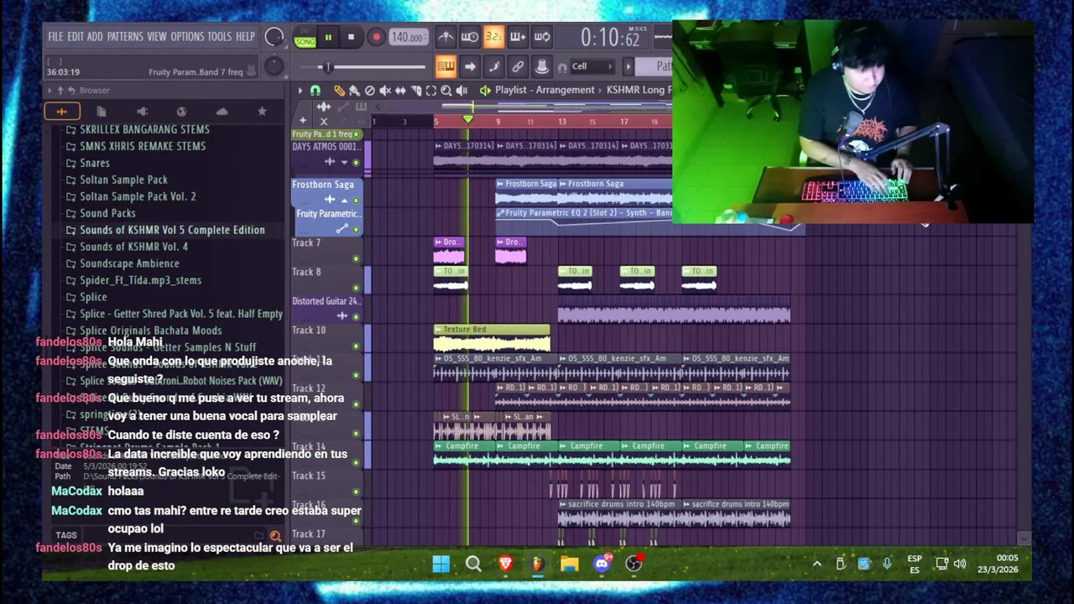Image resolution: width=1074 pixels, height=604 pixels.
Task: Select the Delete tool in playlist
Action: coord(369,91)
